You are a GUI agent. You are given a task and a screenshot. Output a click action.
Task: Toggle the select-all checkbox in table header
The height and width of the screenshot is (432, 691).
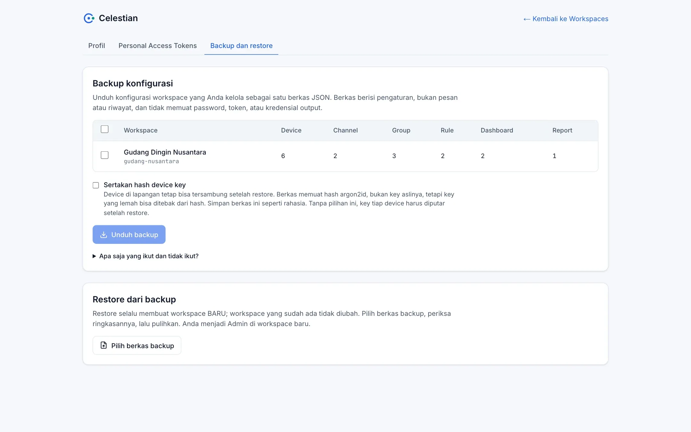(x=105, y=129)
